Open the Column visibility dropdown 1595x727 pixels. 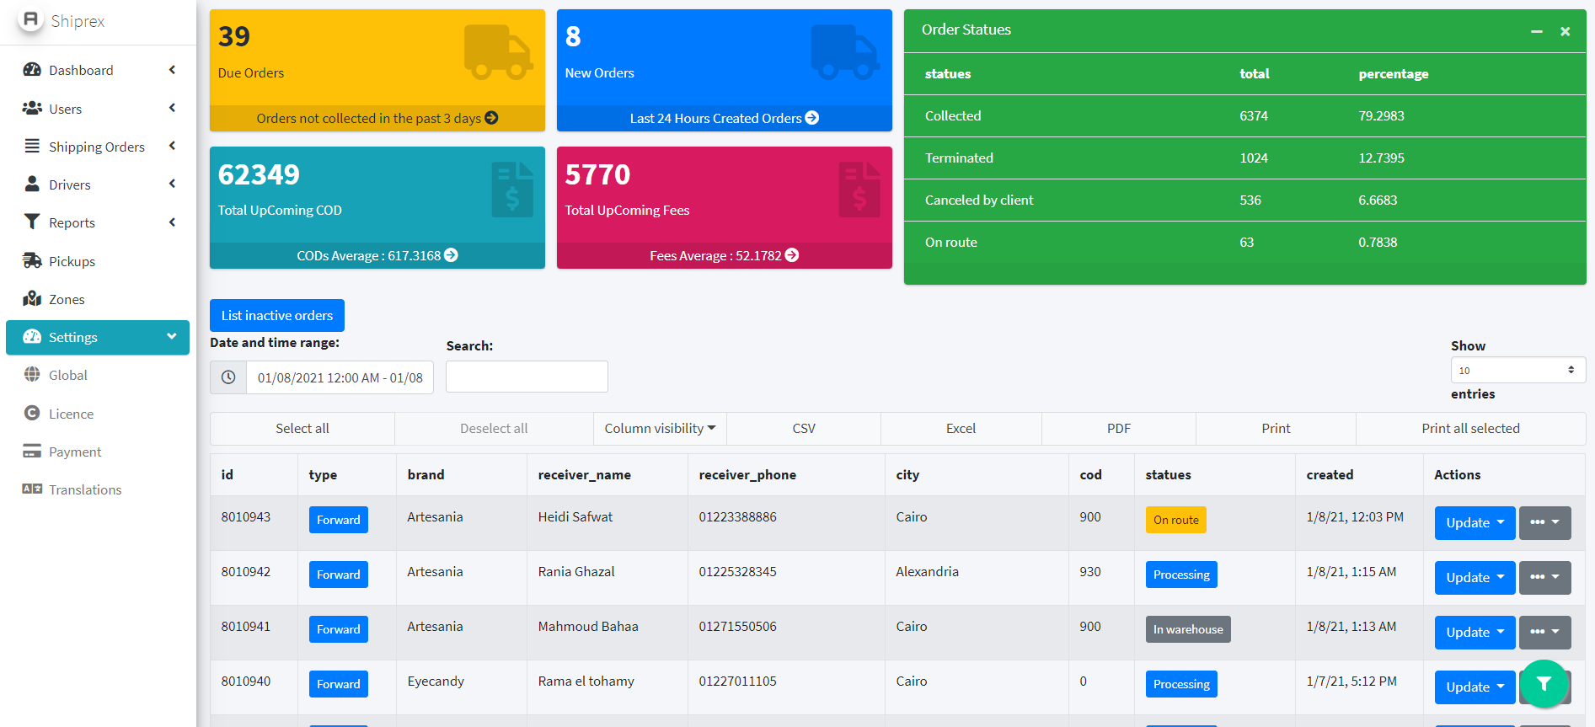tap(660, 428)
